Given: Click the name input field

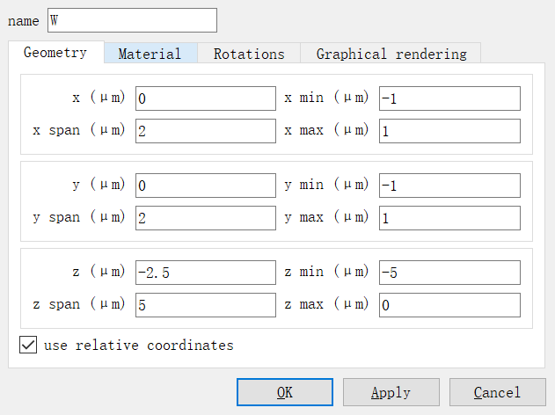Looking at the screenshot, I should pyautogui.click(x=131, y=20).
